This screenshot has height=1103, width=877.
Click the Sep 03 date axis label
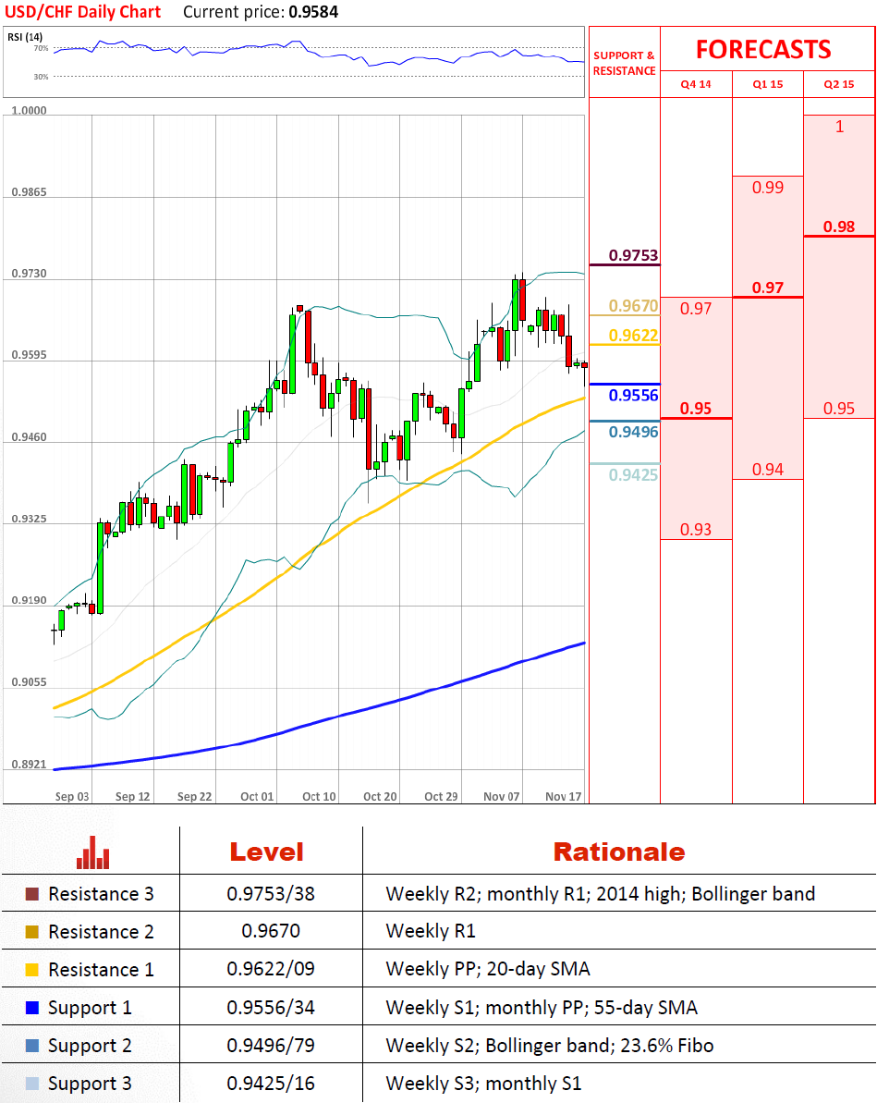(72, 796)
